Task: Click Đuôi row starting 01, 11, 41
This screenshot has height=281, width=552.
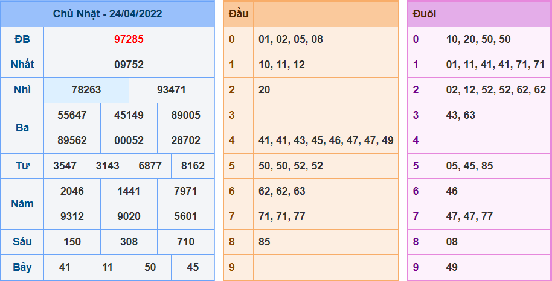Action: pos(495,65)
